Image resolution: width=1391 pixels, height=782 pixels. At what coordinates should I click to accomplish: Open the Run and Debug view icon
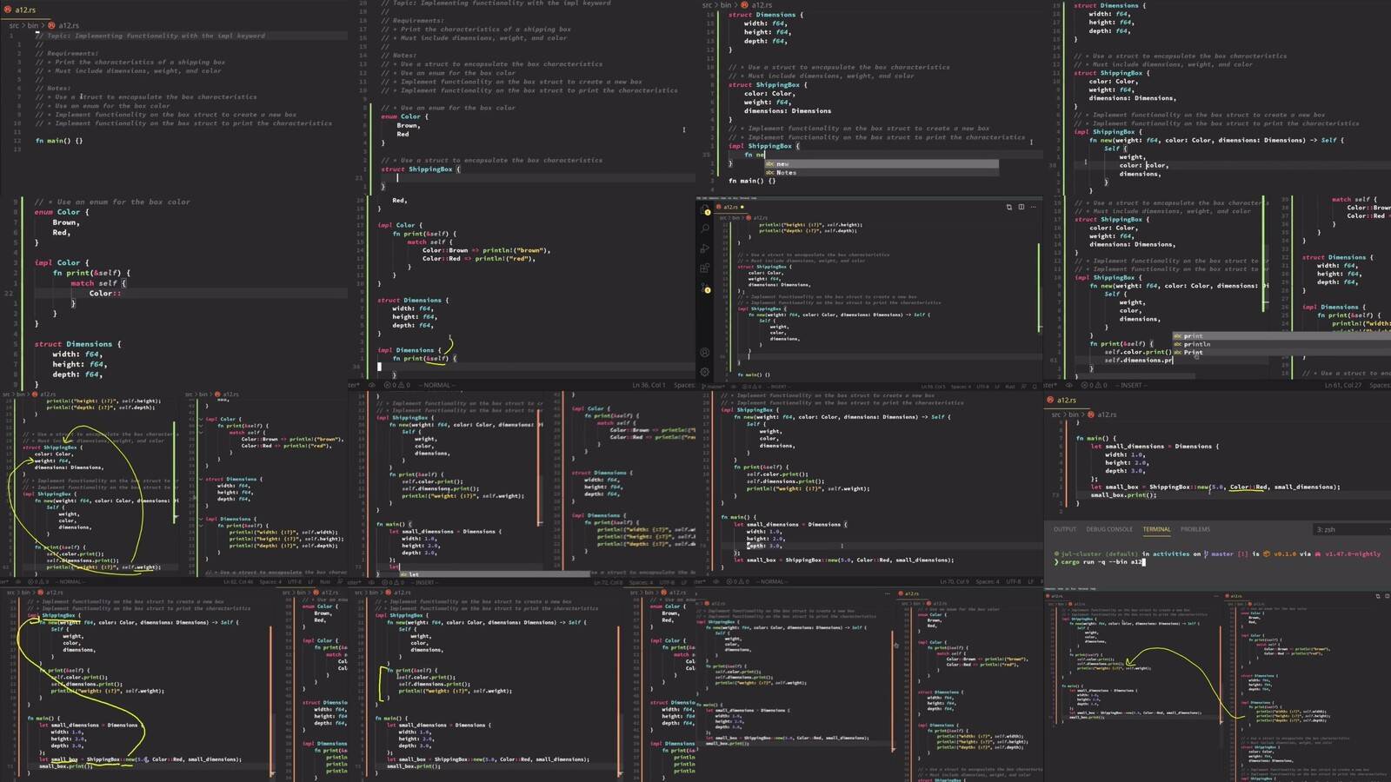704,248
